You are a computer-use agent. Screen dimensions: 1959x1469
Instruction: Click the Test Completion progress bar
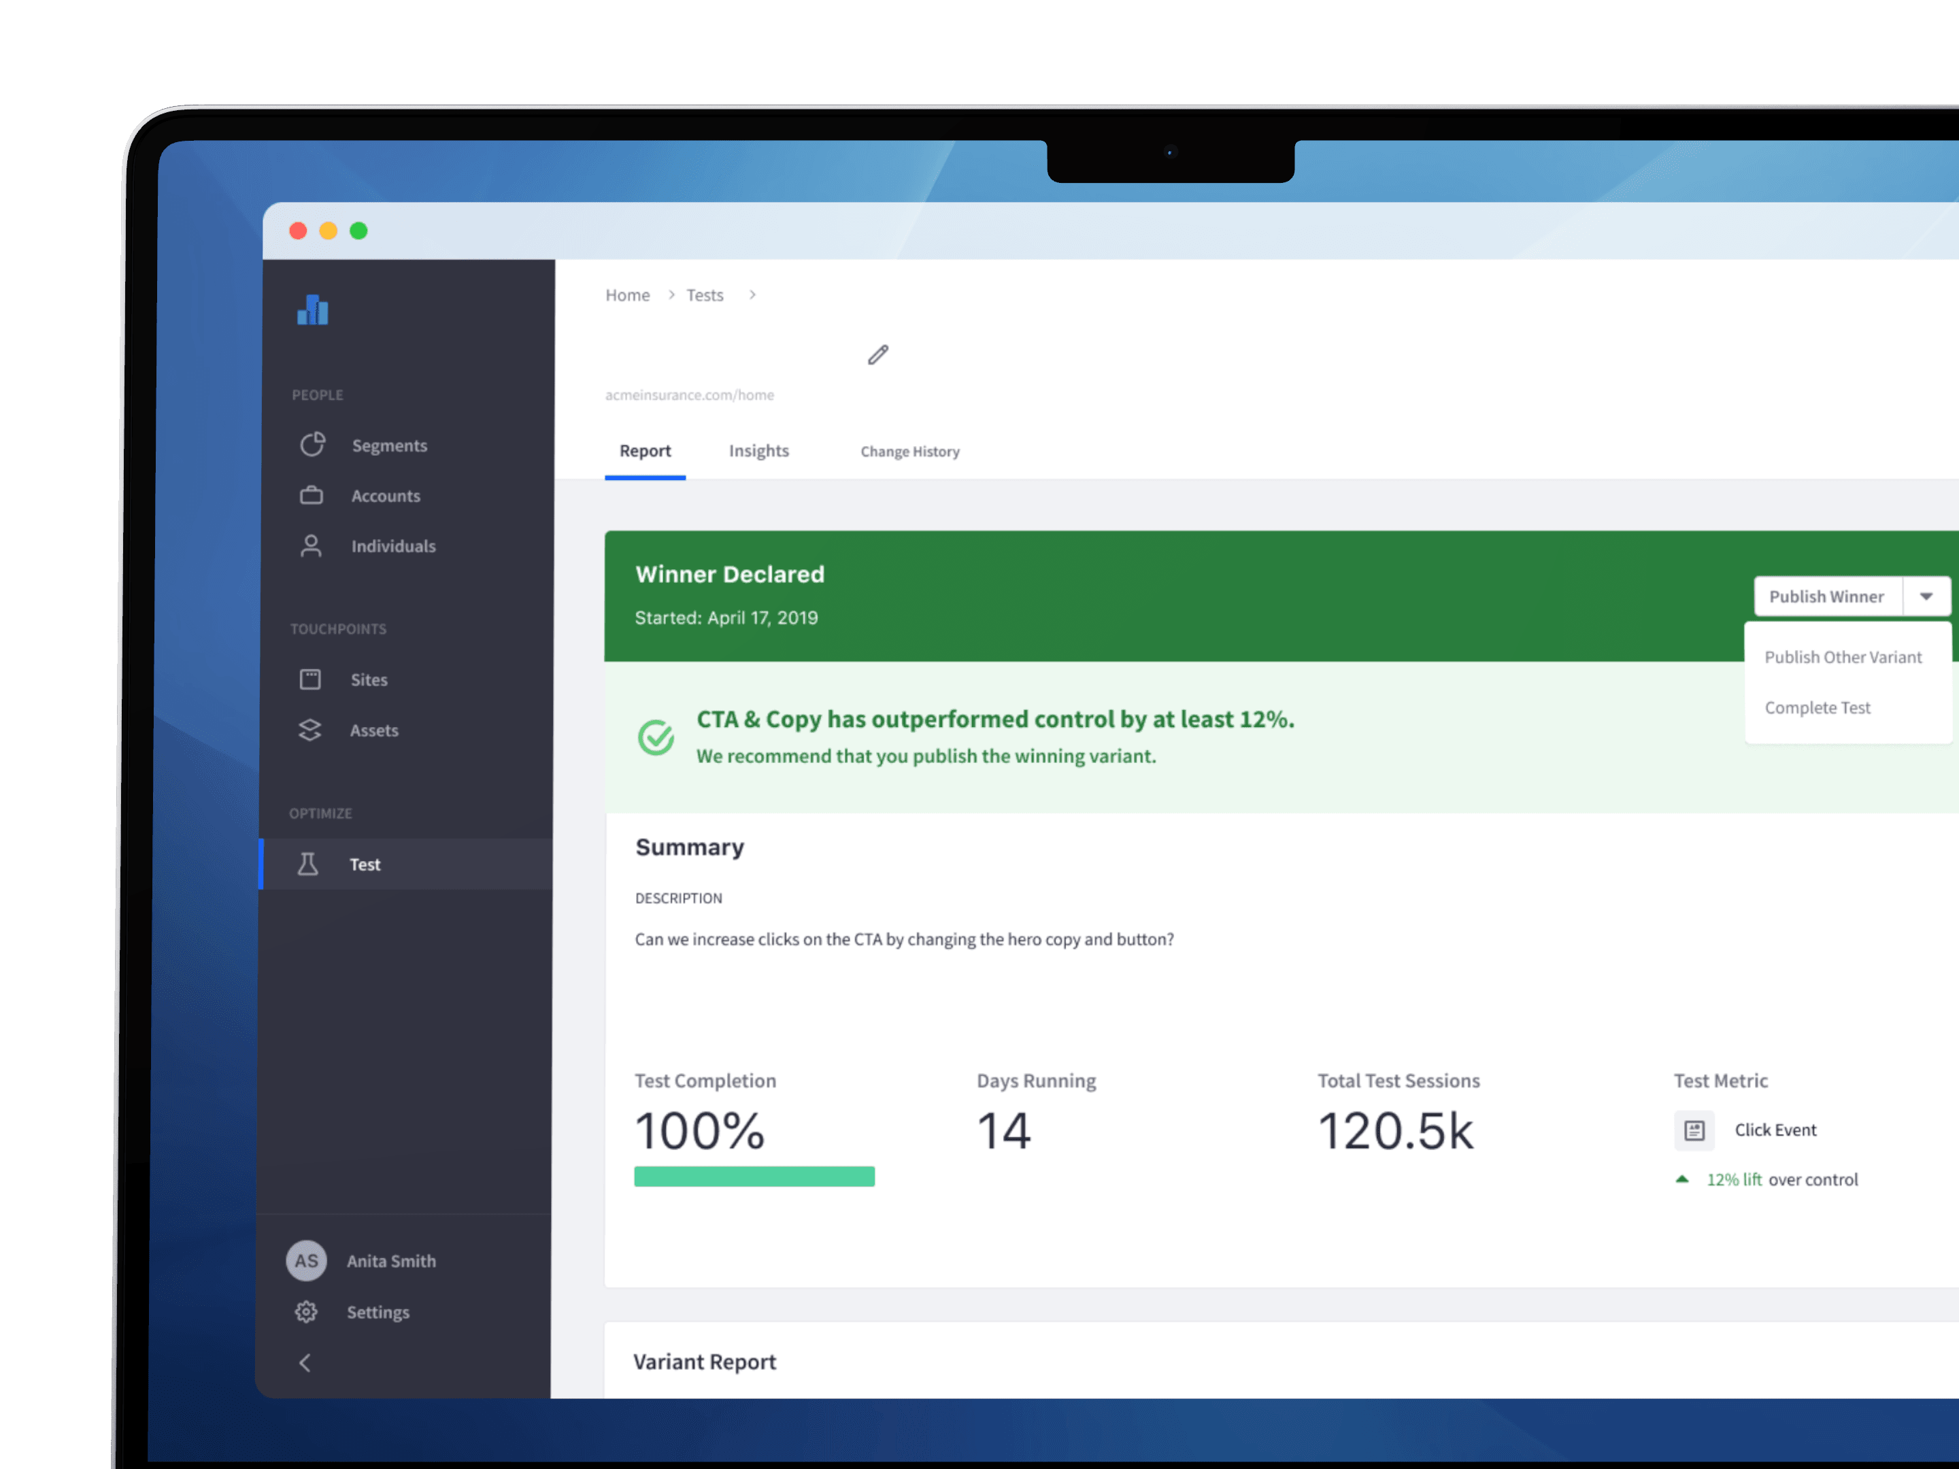(754, 1176)
